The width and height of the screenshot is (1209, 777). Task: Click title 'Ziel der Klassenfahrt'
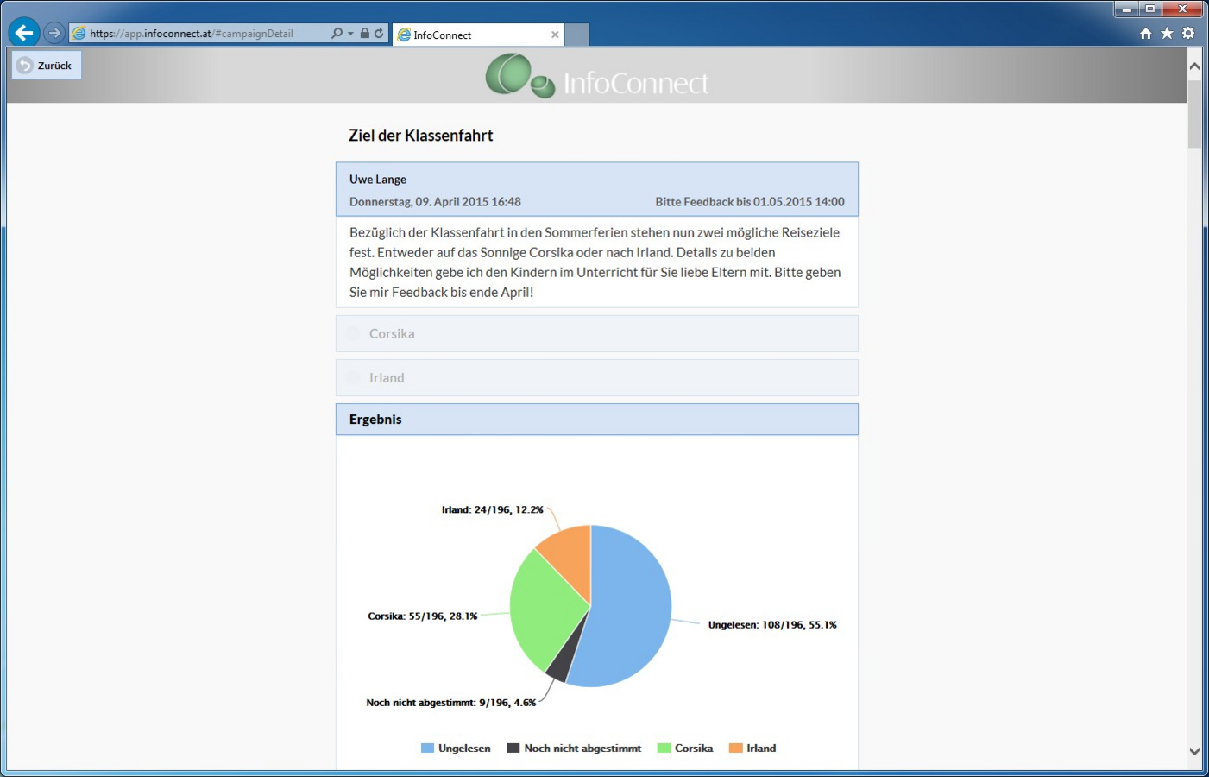[x=421, y=136]
